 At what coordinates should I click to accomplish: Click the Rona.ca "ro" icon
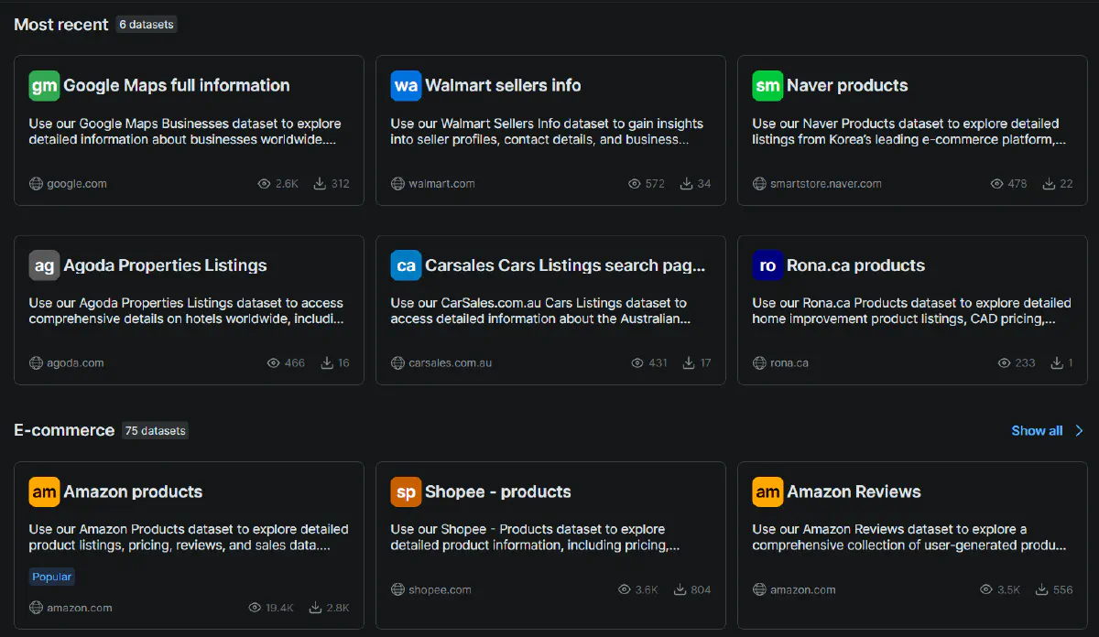767,265
